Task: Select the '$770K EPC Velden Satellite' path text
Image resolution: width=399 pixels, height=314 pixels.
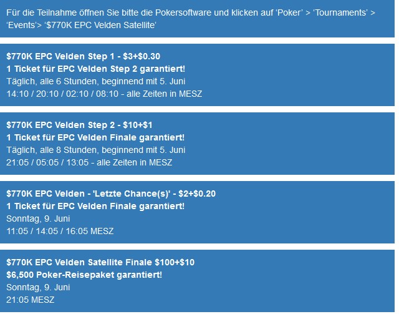Action: pos(101,25)
